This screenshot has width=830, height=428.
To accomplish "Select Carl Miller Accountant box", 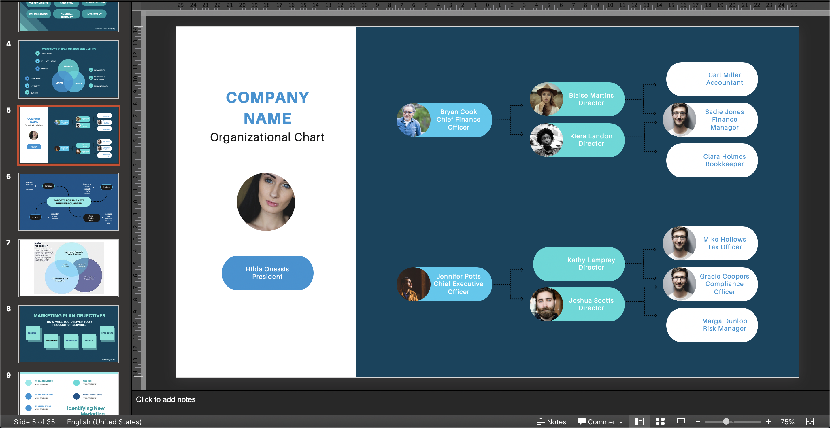I will pos(712,79).
